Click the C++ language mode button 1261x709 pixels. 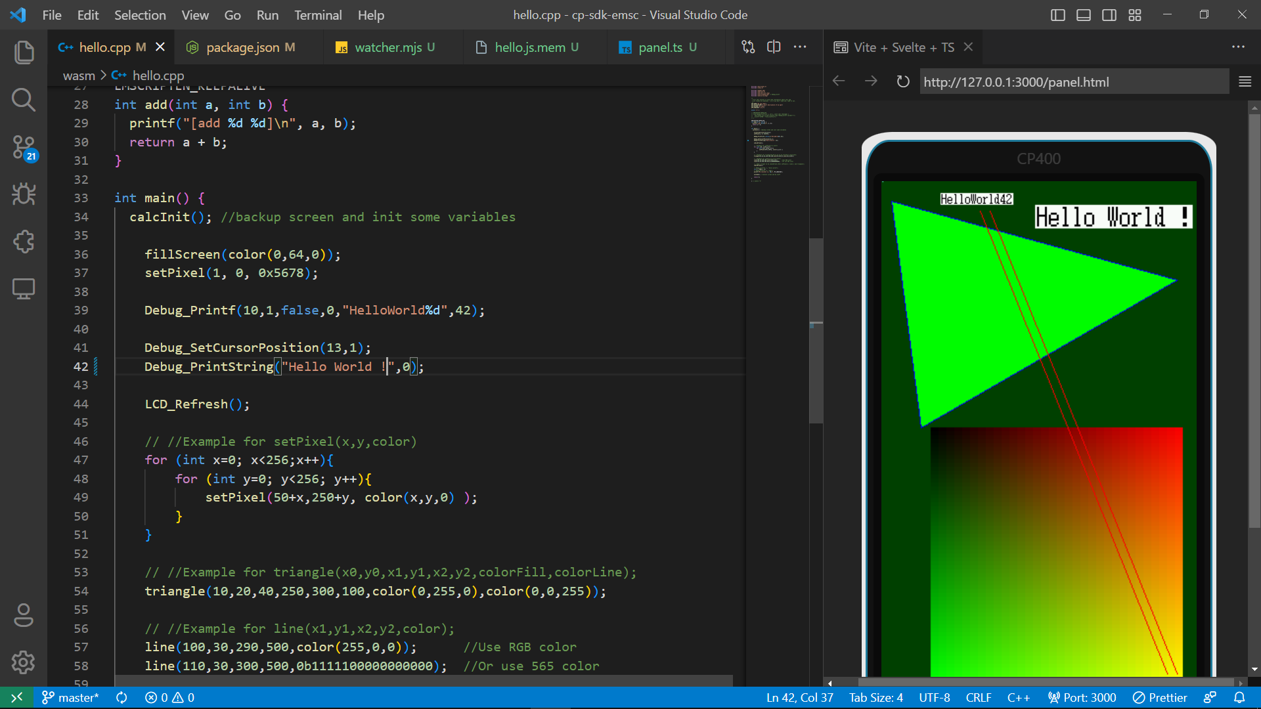coord(1018,698)
